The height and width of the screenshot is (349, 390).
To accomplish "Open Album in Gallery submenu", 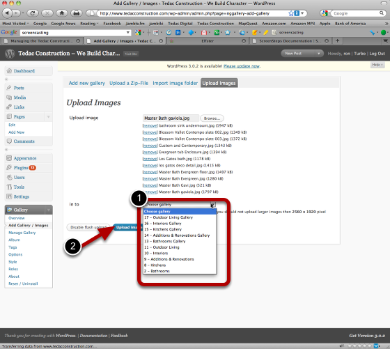I will 15,240.
